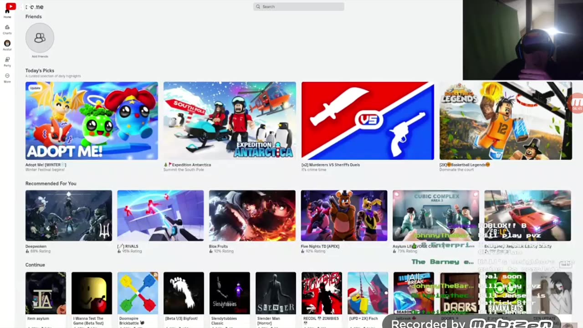This screenshot has width=583, height=328.
Task: Open the Charts sidebar icon
Action: point(7,29)
